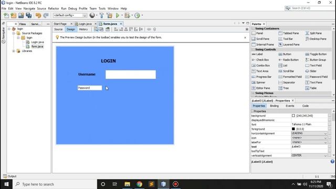Toggle horizontal resizability arrow icon
Screen dimensions: 336x189
(149, 29)
